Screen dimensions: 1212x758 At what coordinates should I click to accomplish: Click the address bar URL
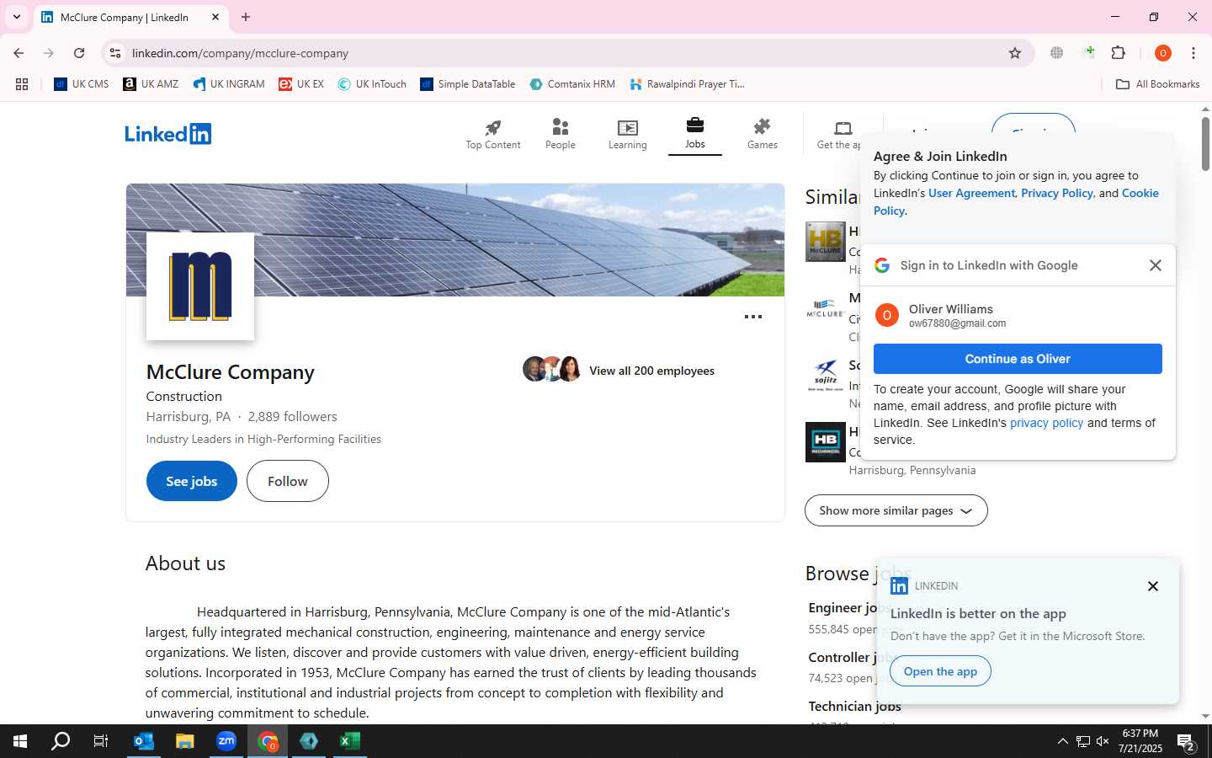tap(240, 53)
